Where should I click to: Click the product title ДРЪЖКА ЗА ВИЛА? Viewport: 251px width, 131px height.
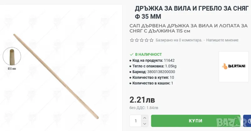[192, 12]
